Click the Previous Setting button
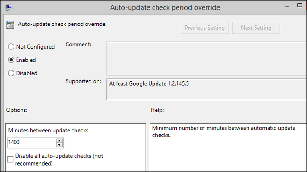 coord(204,28)
